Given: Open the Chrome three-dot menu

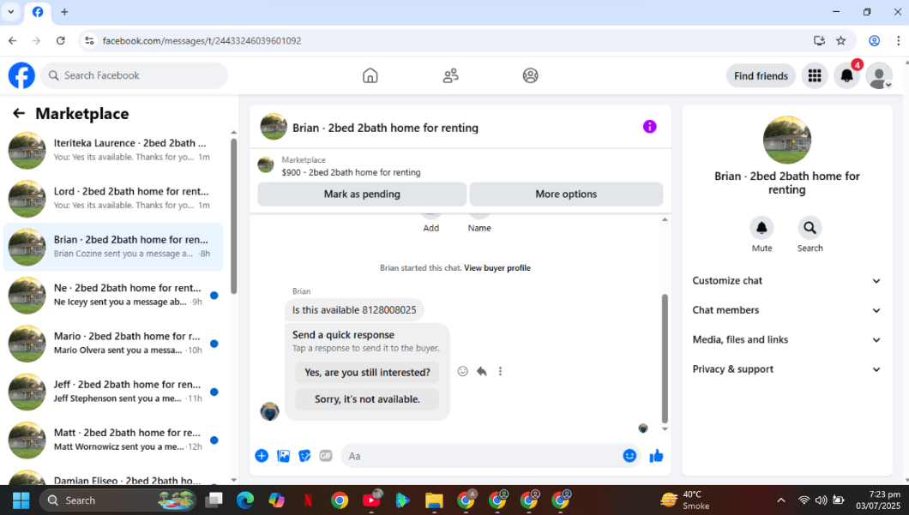Looking at the screenshot, I should [x=898, y=40].
